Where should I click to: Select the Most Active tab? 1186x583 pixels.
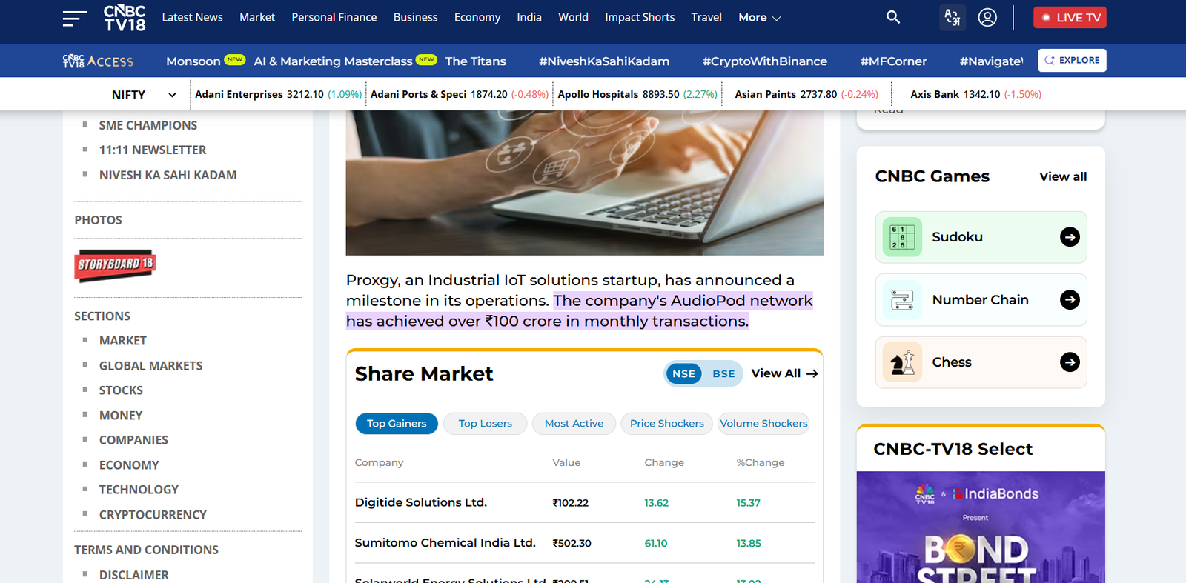coord(574,424)
